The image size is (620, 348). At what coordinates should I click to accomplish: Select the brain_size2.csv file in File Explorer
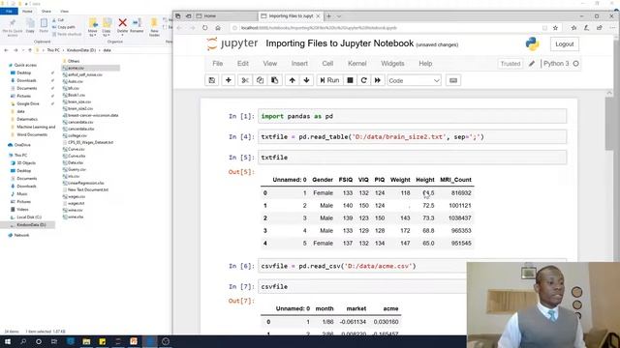pos(77,108)
